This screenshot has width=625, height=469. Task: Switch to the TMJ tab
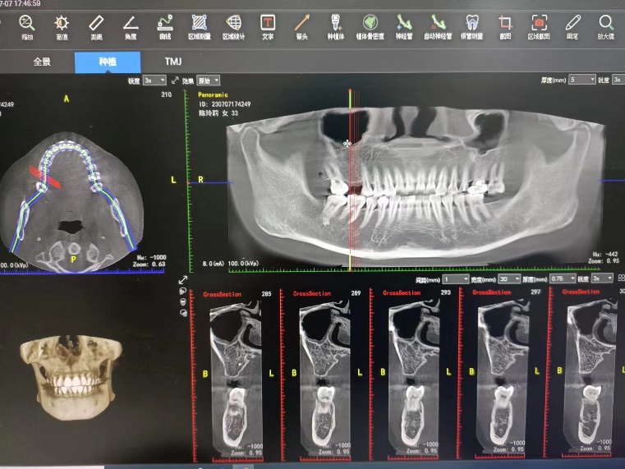pyautogui.click(x=173, y=62)
